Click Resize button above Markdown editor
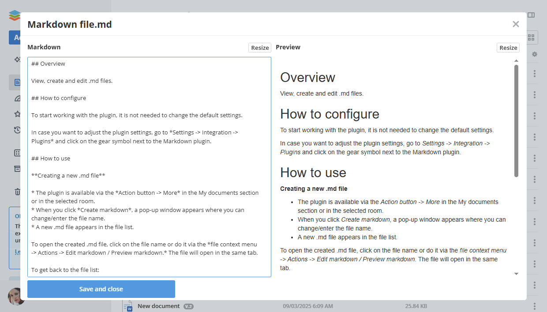Viewport: 547px width, 312px height. coord(260,48)
